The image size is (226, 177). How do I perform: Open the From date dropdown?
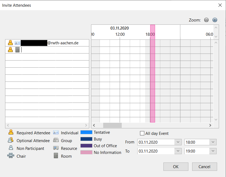178,142
